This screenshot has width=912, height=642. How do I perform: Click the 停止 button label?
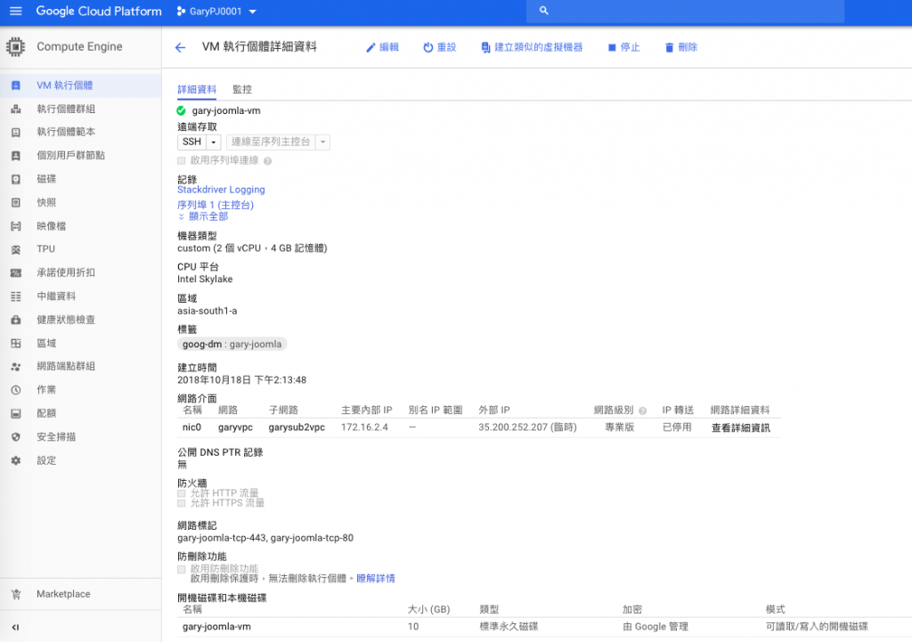pos(630,48)
